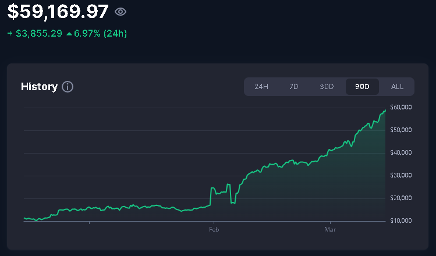436x256 pixels.
Task: Click the History heading
Action: tap(39, 87)
